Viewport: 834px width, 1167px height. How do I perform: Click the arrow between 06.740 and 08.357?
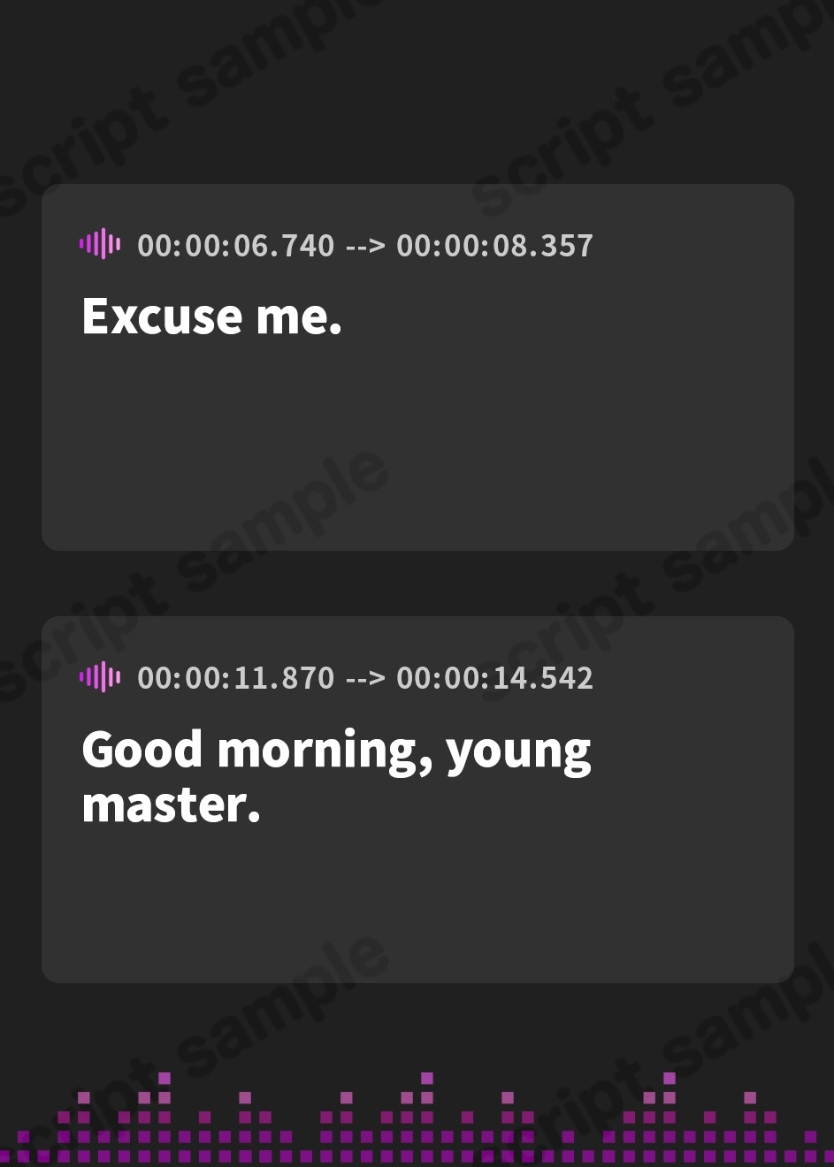[365, 247]
